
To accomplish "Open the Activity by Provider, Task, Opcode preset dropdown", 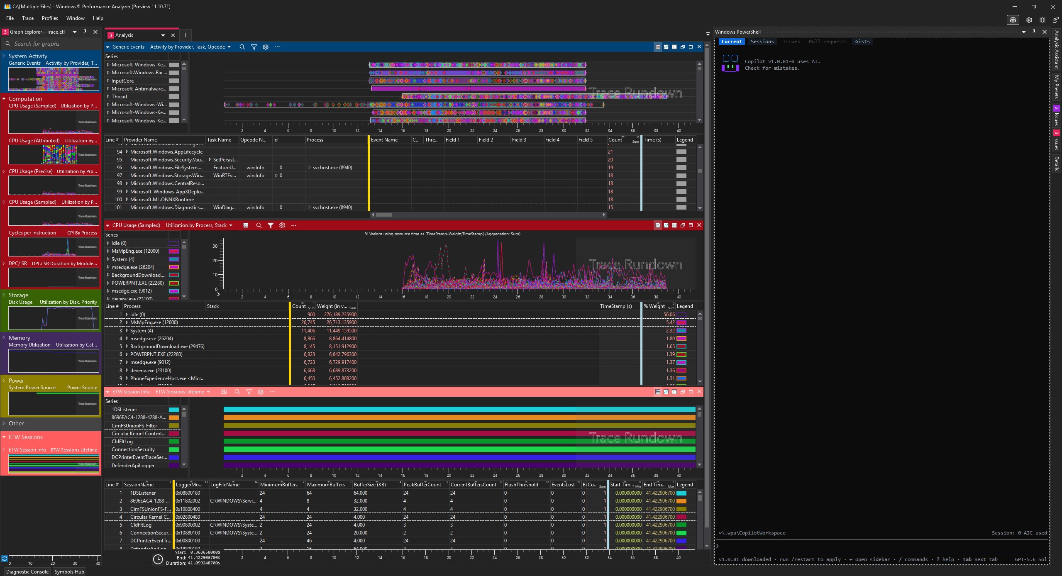I will [x=190, y=47].
